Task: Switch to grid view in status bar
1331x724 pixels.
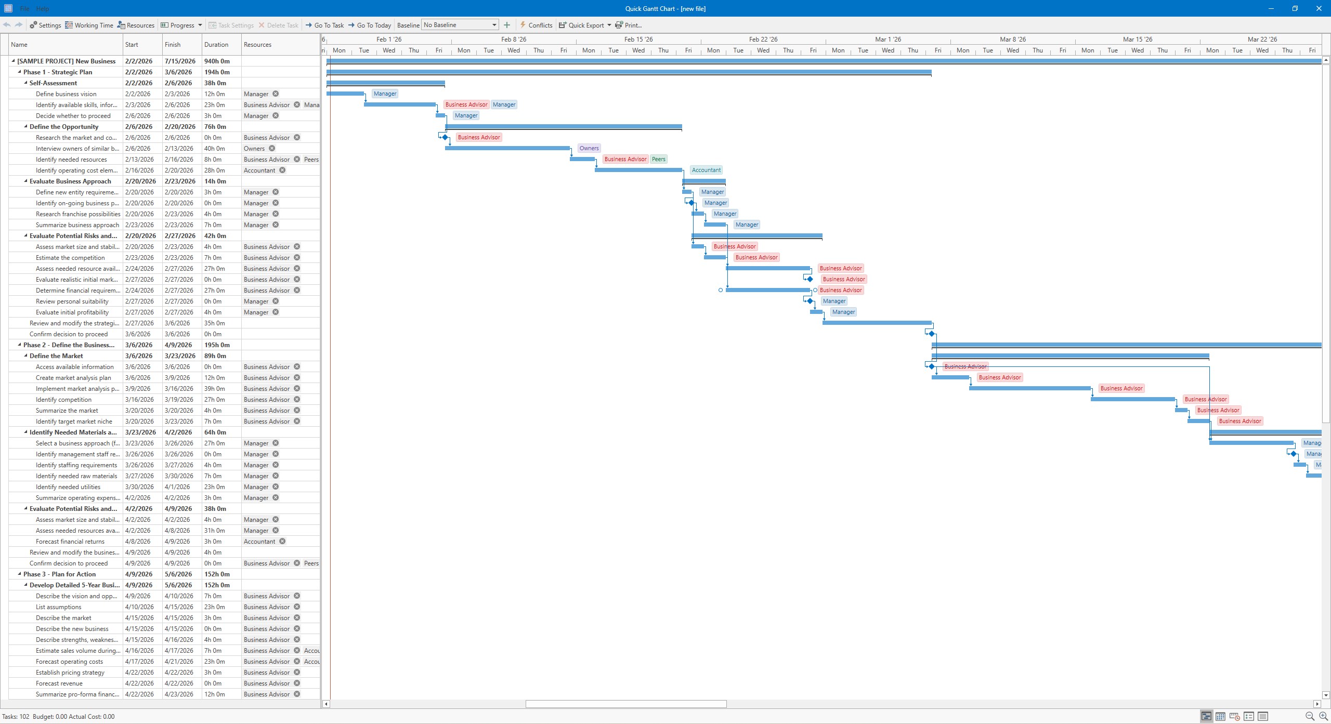Action: pyautogui.click(x=1220, y=716)
